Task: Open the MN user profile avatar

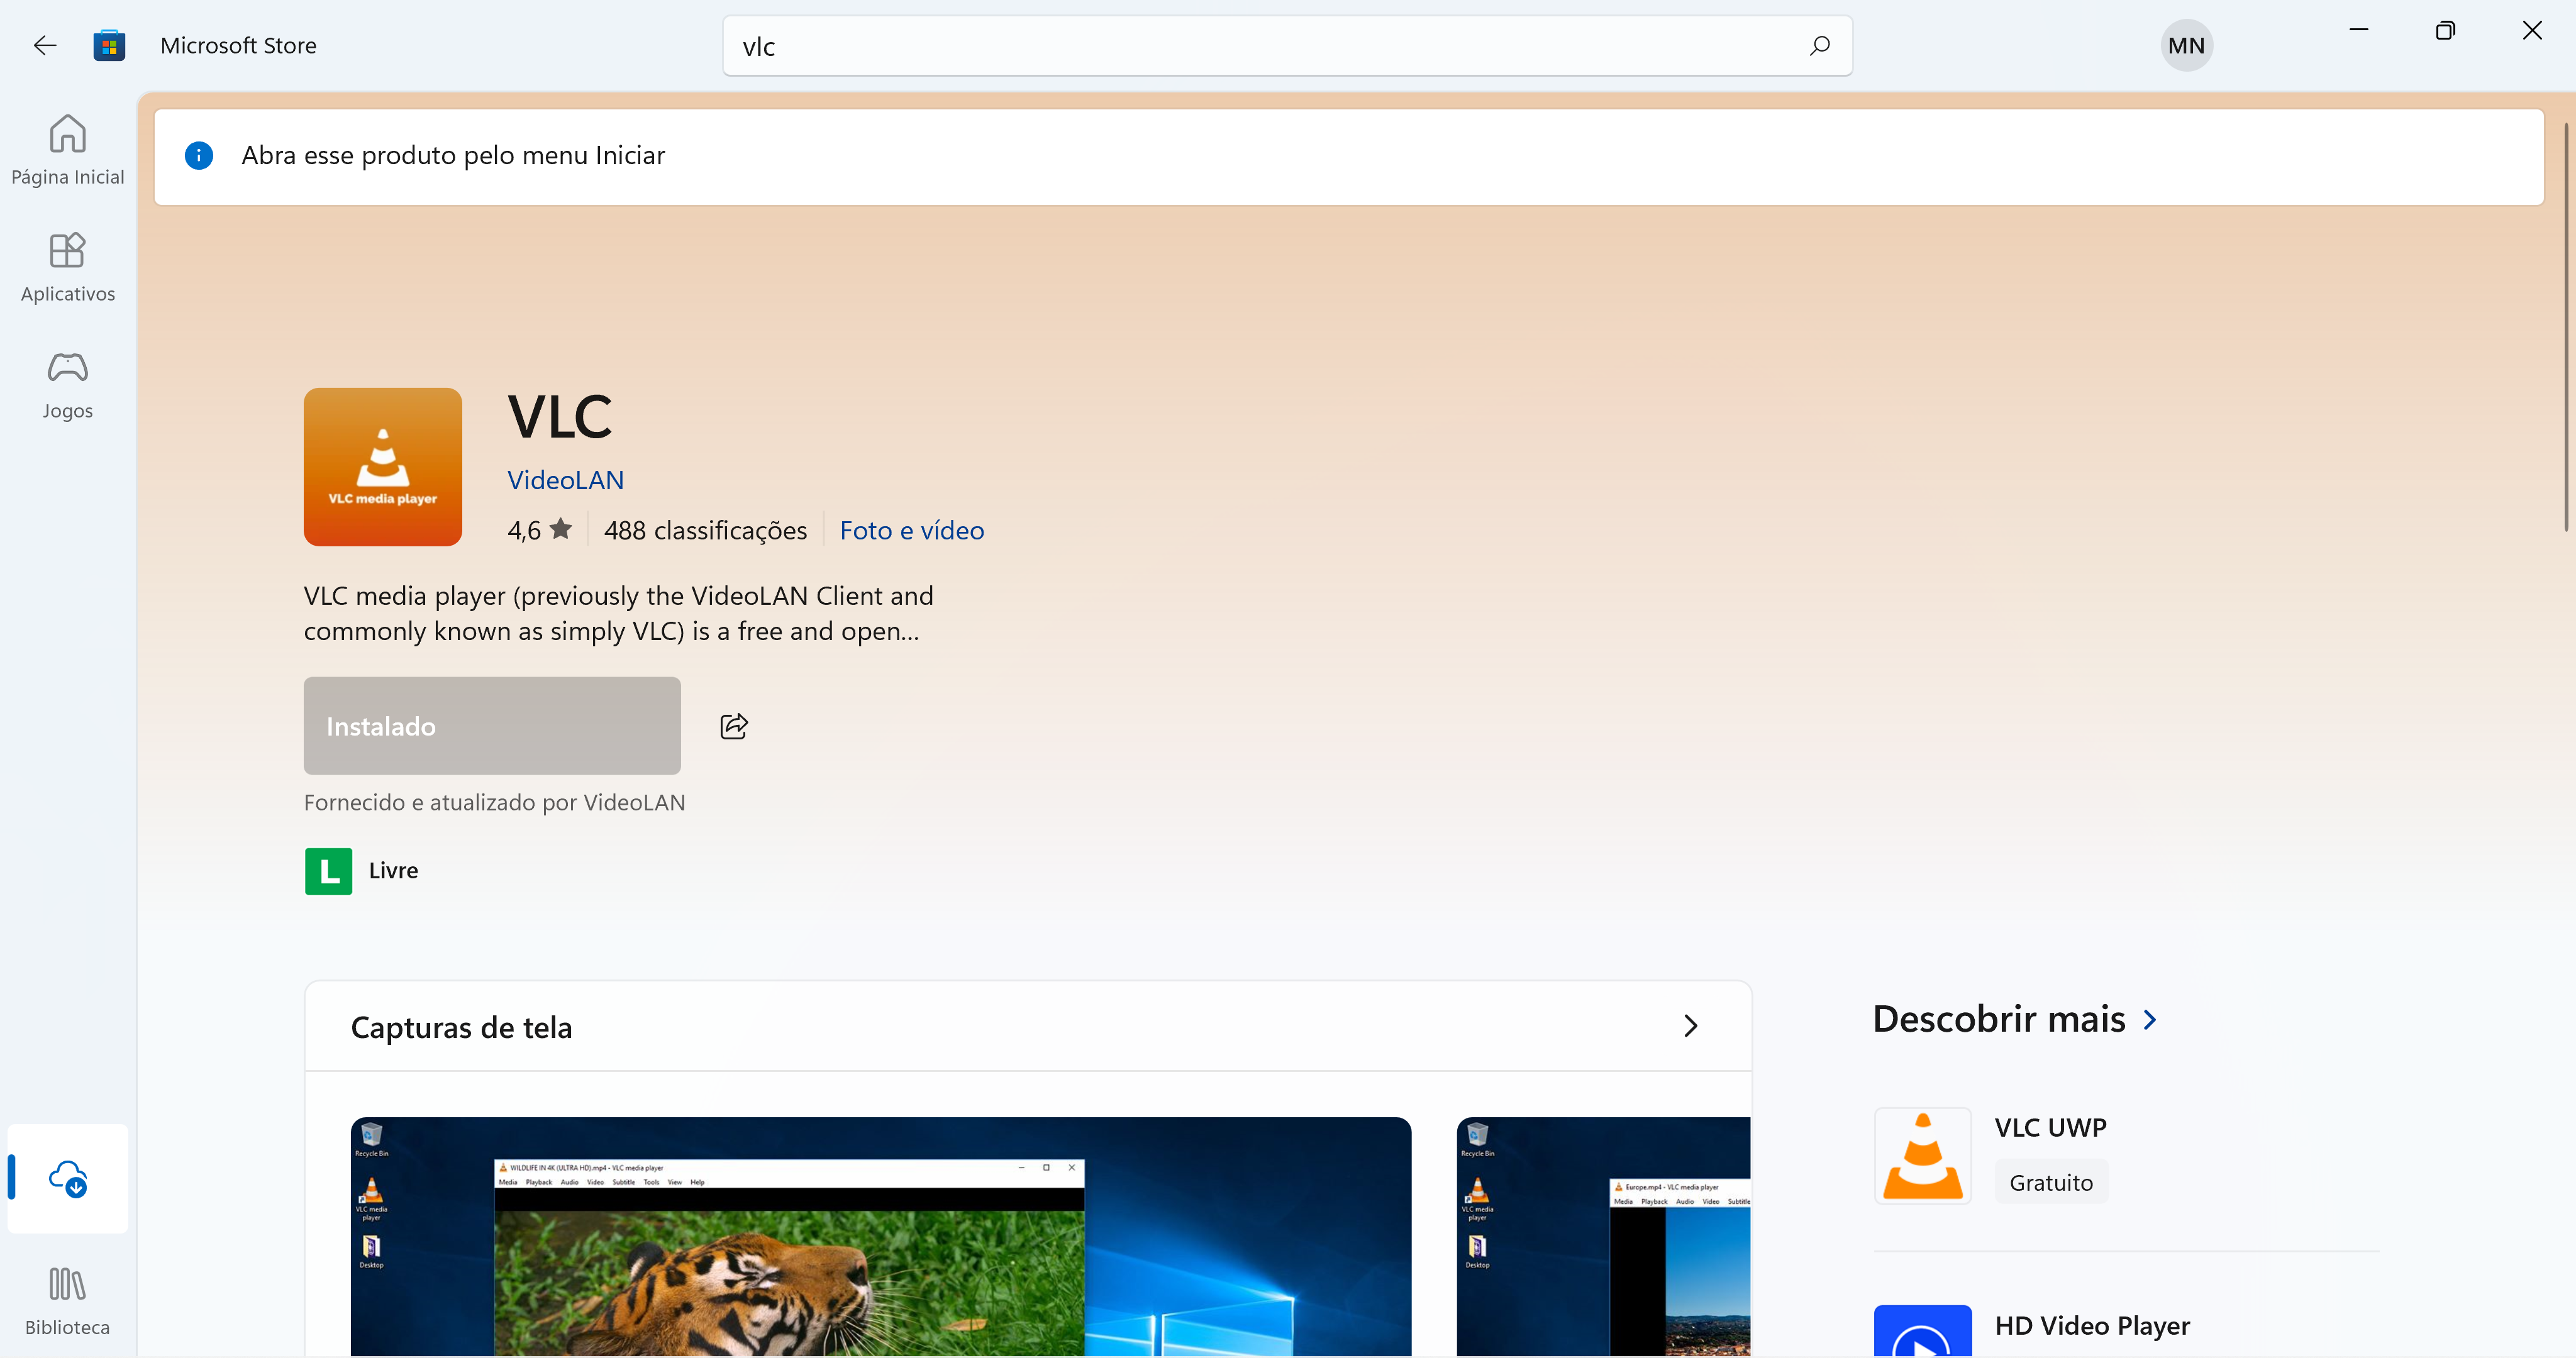Action: point(2186,45)
